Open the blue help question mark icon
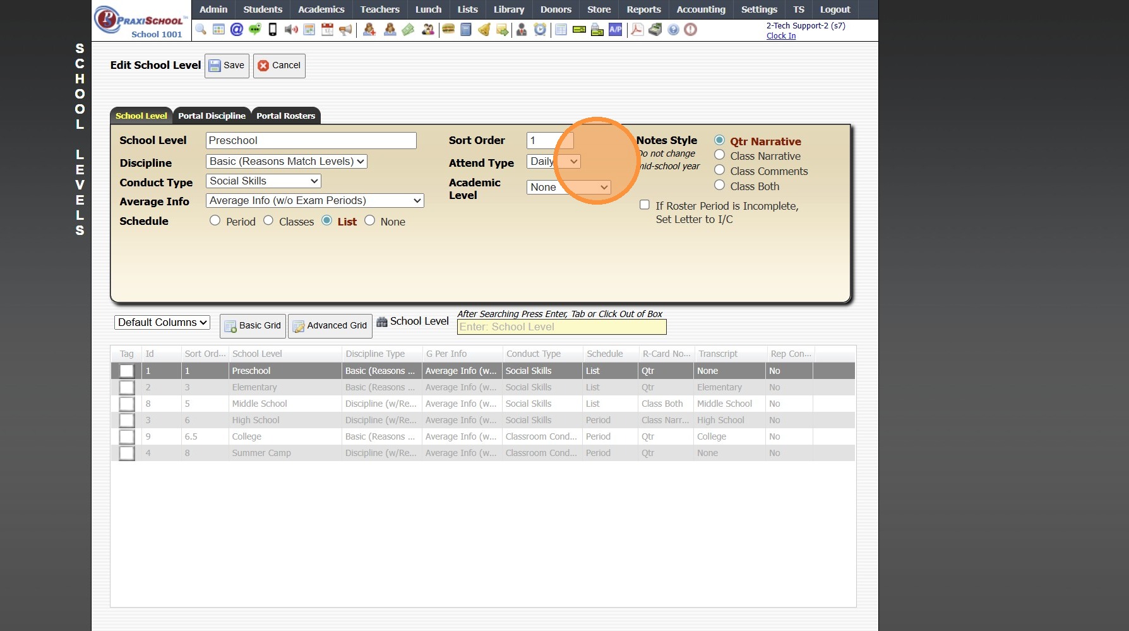This screenshot has width=1129, height=631. tap(674, 30)
